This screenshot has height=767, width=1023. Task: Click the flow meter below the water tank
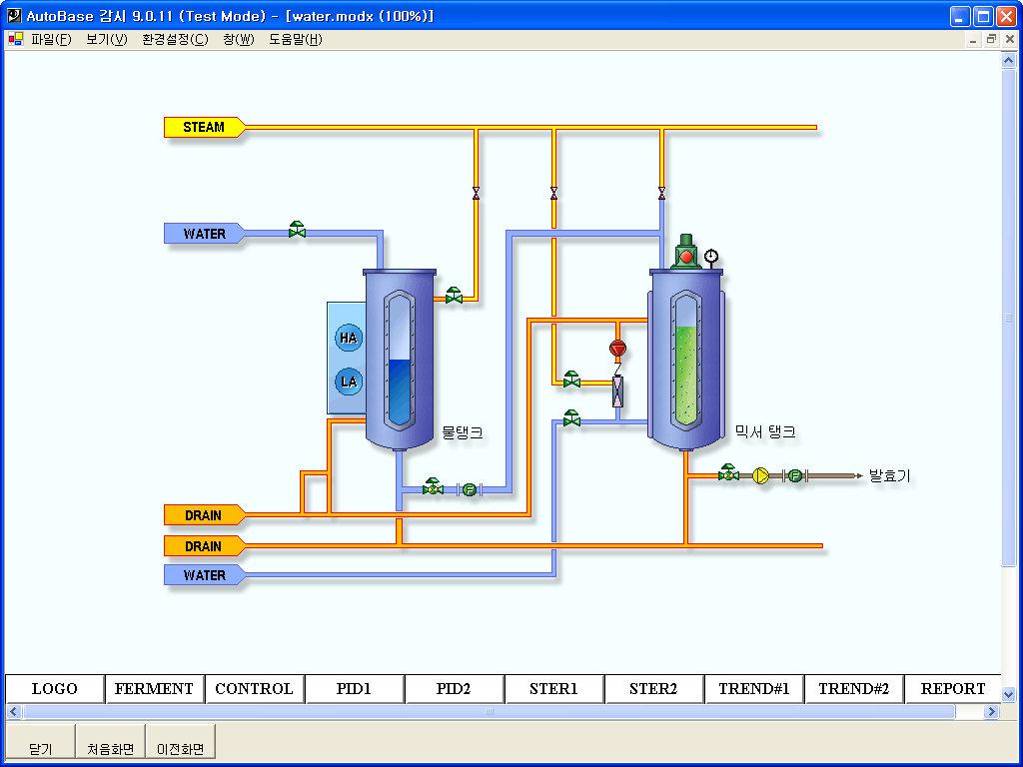[468, 489]
